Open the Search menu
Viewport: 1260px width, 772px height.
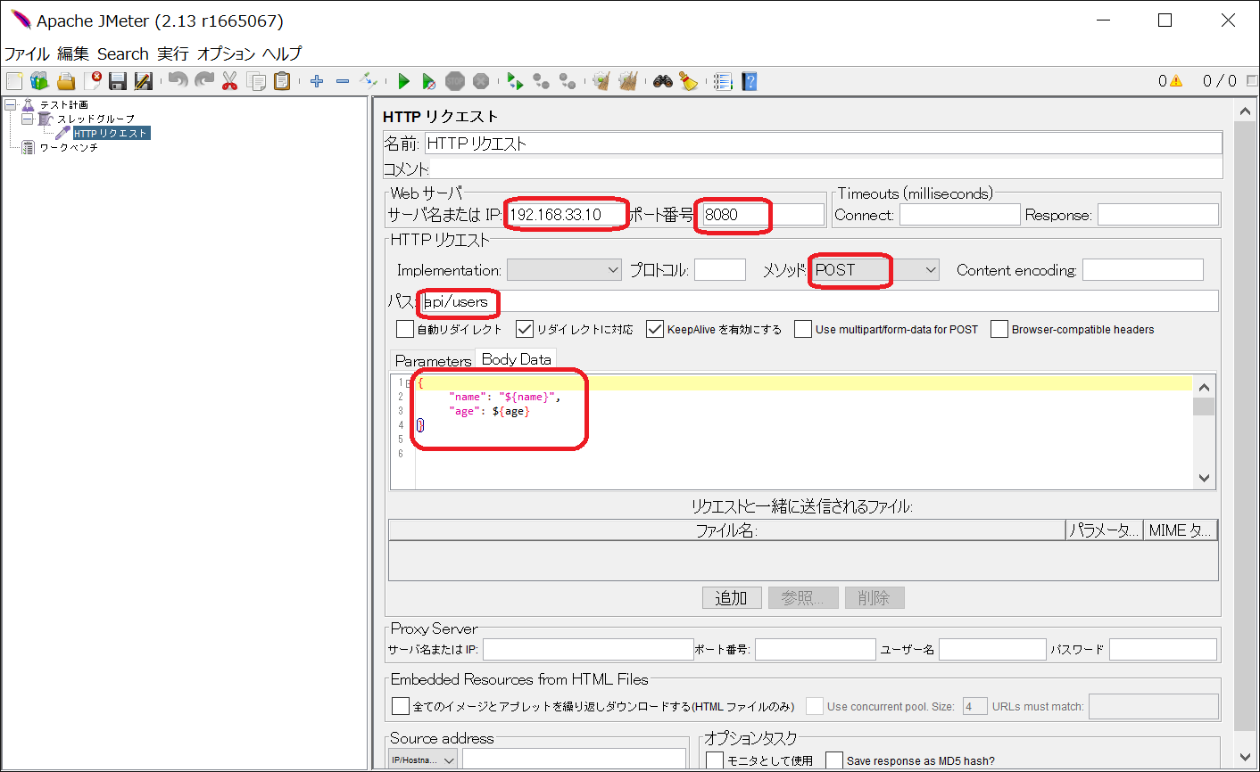(123, 53)
